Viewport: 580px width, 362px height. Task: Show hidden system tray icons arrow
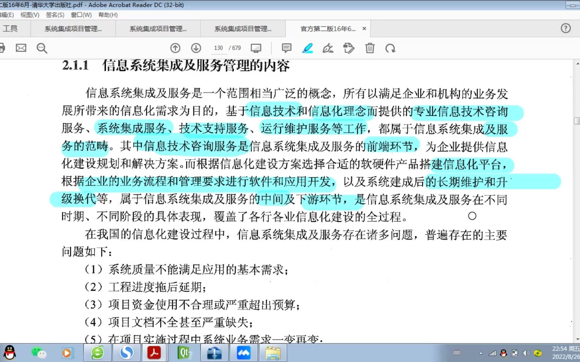point(481,353)
